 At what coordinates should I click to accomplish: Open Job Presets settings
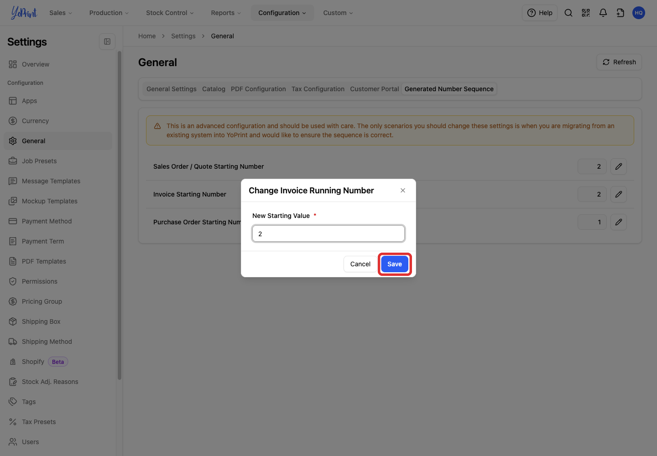[58, 161]
